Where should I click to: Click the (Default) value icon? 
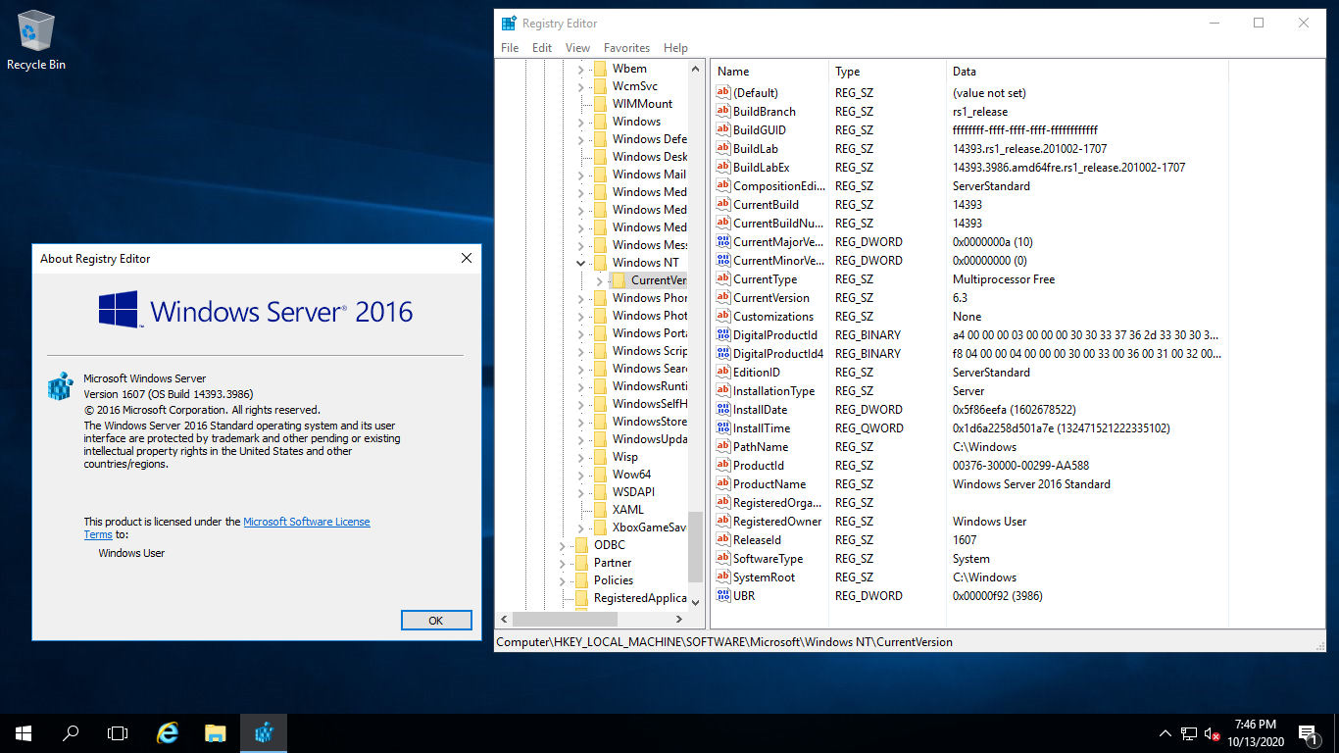click(723, 93)
